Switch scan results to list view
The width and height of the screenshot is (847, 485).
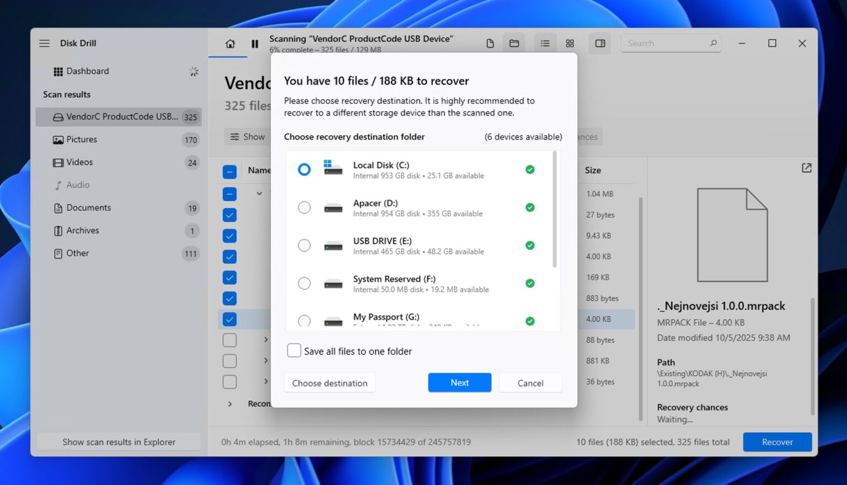click(545, 43)
